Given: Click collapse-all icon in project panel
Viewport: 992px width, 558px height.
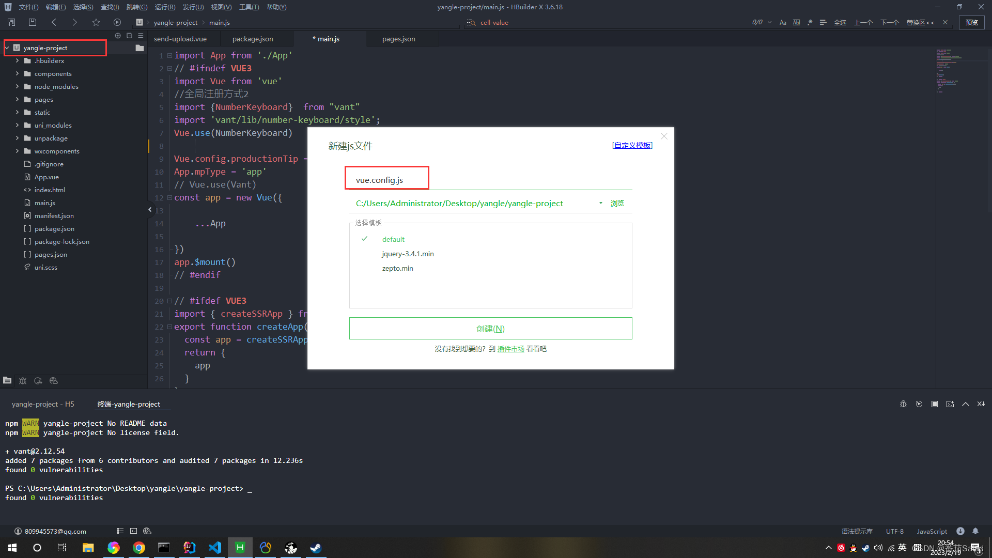Looking at the screenshot, I should 129,36.
